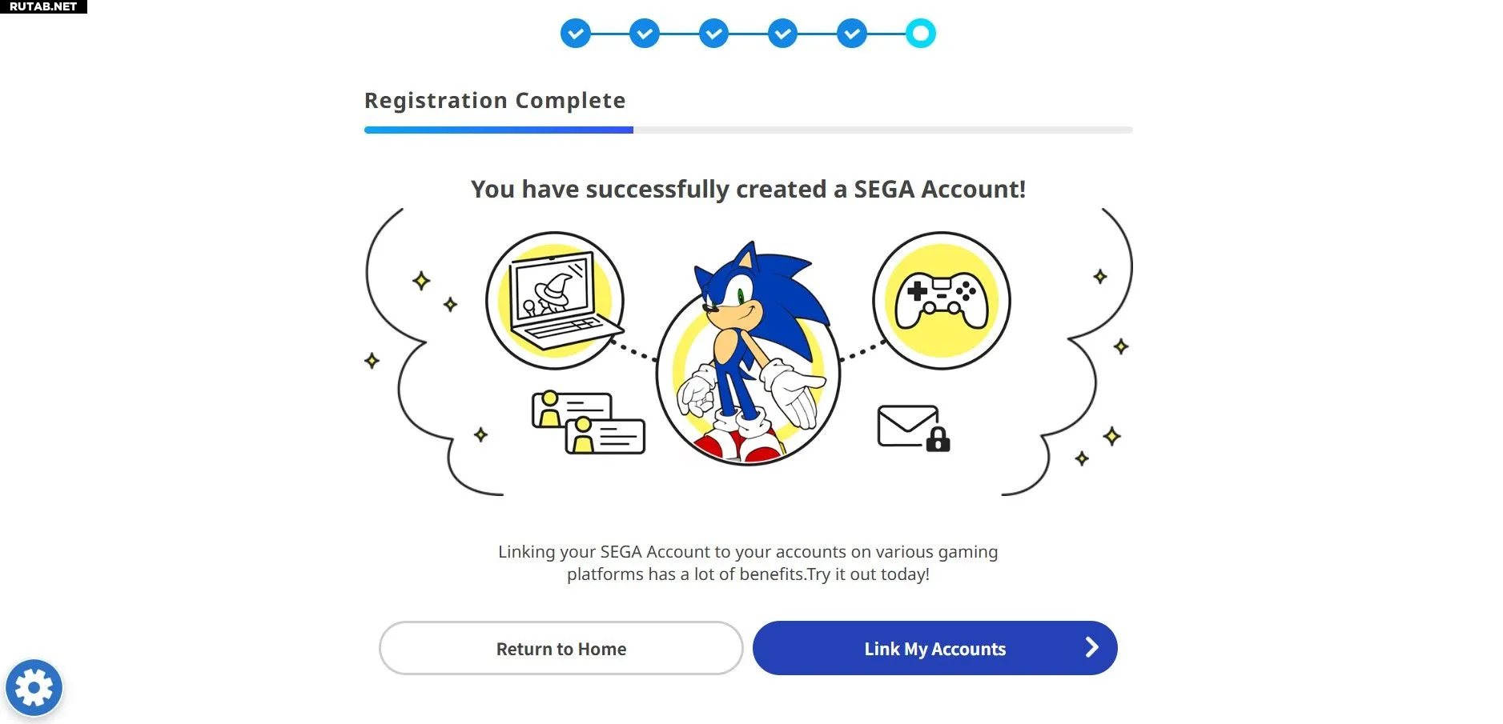Viewport: 1503px width, 724px height.
Task: Click the arrow chevron on Link My Accounts
Action: 1091,648
